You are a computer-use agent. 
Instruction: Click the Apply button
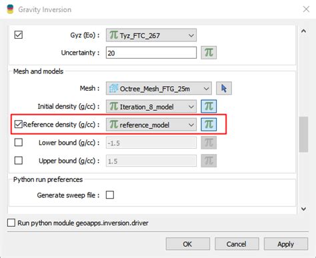286,244
